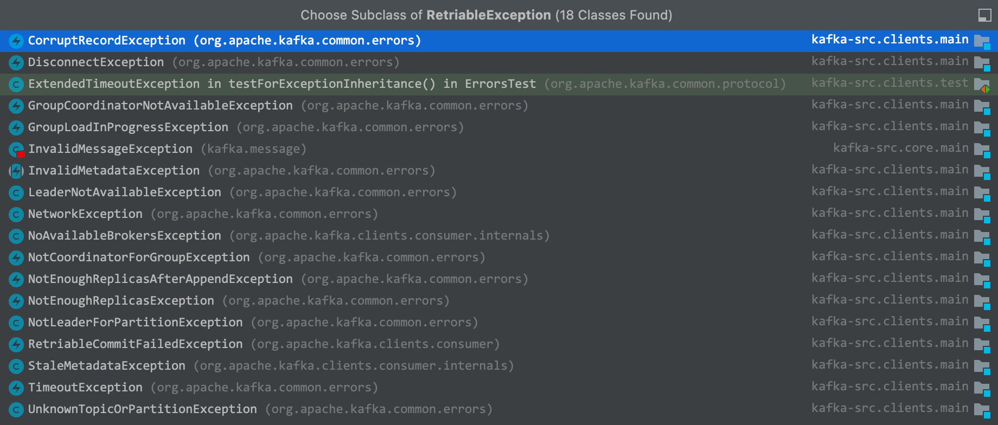Screen dimensions: 998x425
Task: Click the ExtendedTimeoutException class icon
Action: [16, 84]
